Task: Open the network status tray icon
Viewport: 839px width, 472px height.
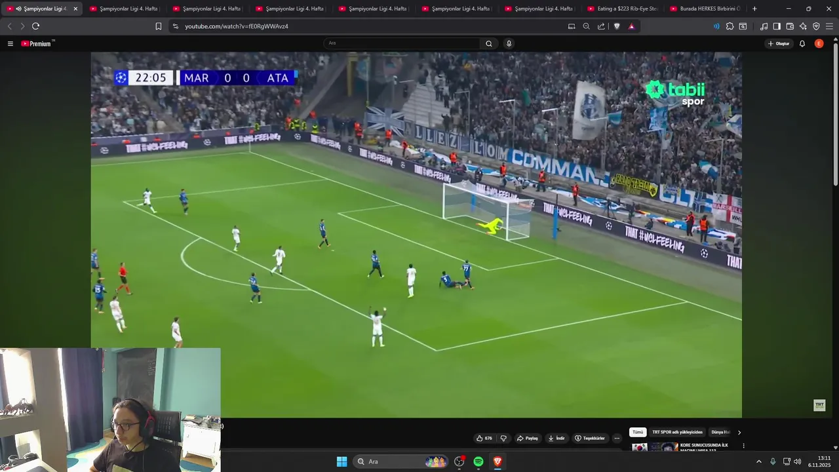Action: coord(787,462)
